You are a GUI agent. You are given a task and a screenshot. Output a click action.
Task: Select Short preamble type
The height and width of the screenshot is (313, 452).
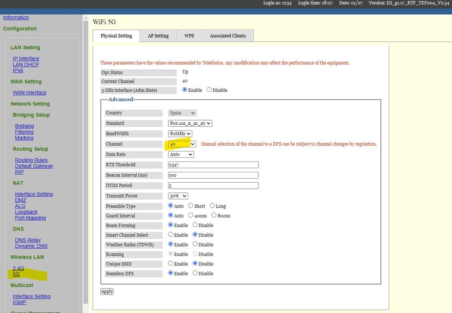pyautogui.click(x=190, y=206)
